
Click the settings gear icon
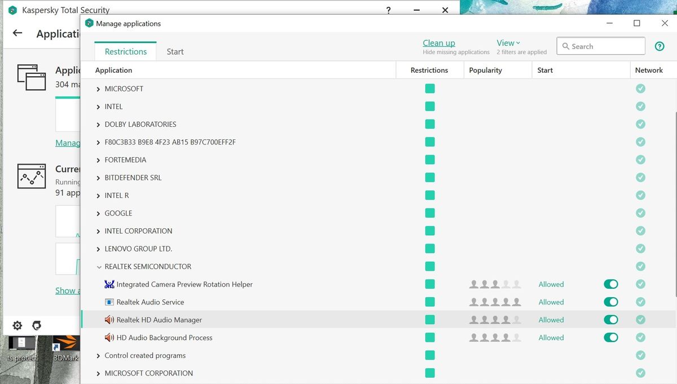(x=17, y=325)
